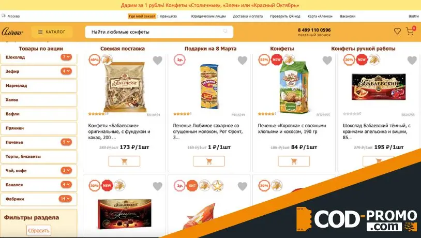
Task: Click the Алёнка logo
Action: [x=12, y=32]
